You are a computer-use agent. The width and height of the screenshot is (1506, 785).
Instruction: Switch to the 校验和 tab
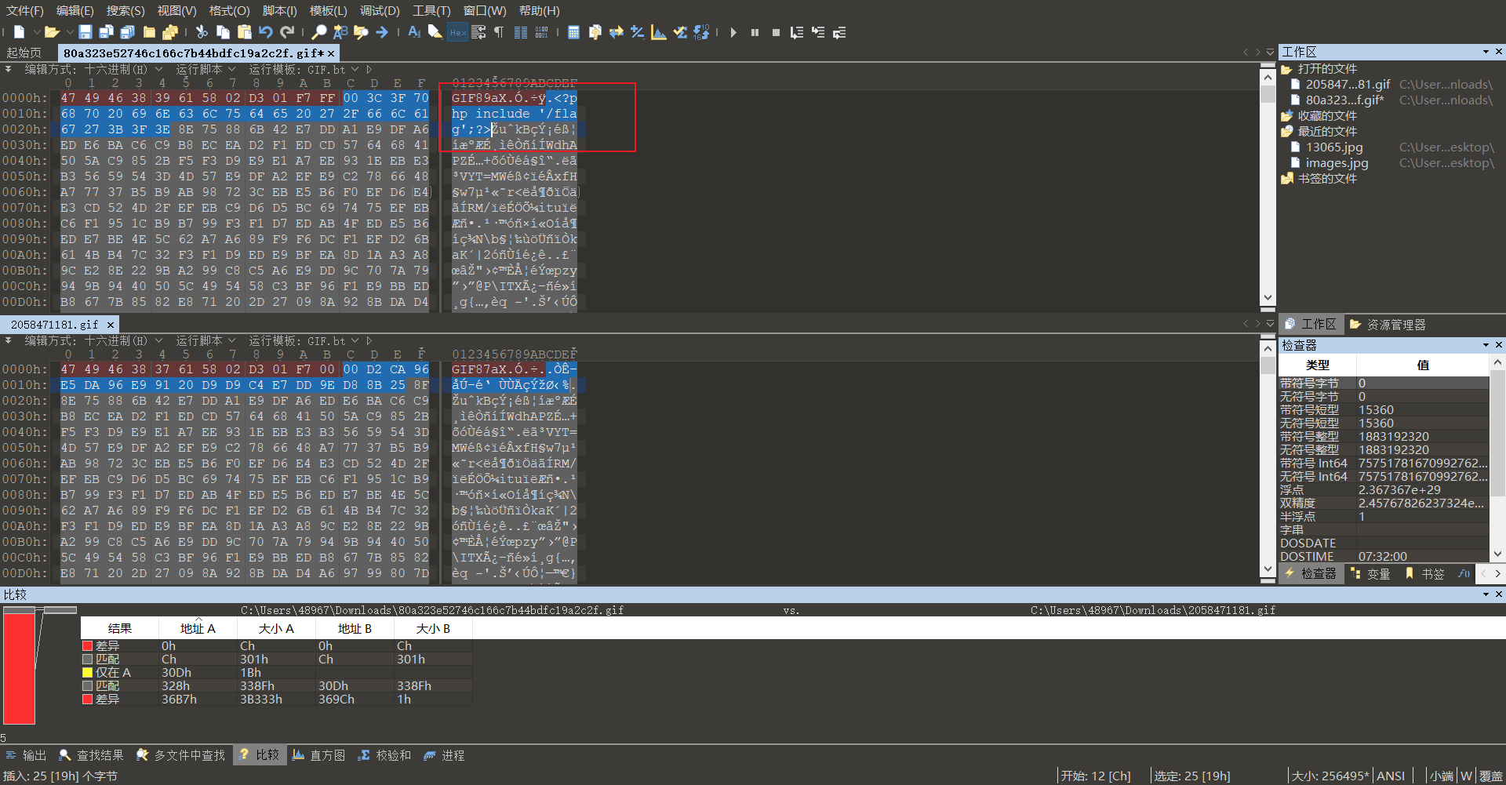point(385,755)
